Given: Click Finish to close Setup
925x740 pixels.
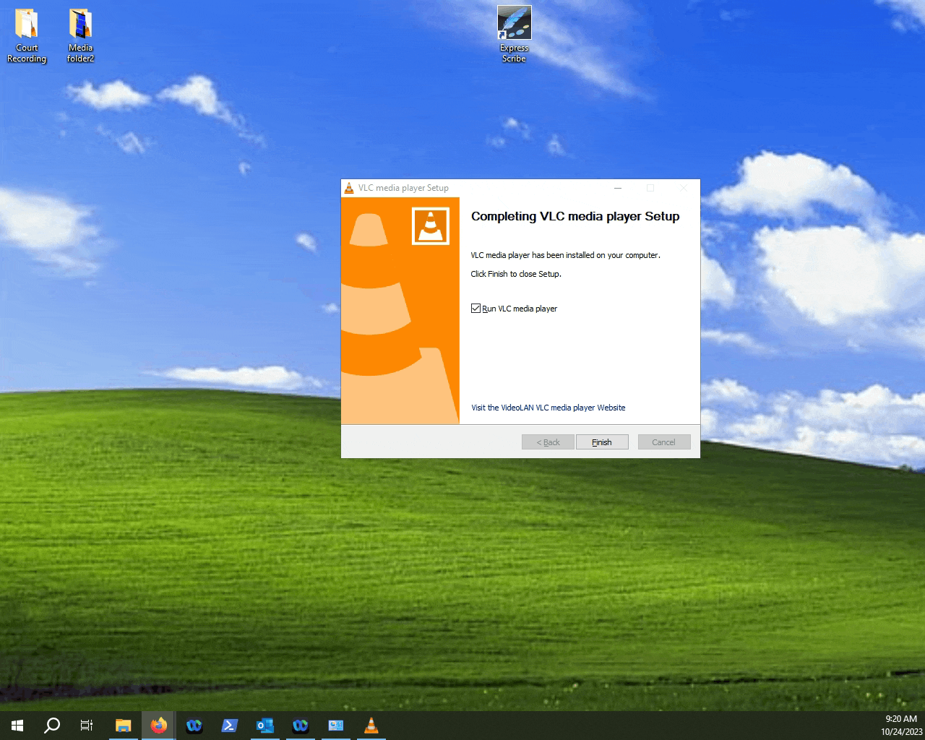Looking at the screenshot, I should [x=602, y=442].
